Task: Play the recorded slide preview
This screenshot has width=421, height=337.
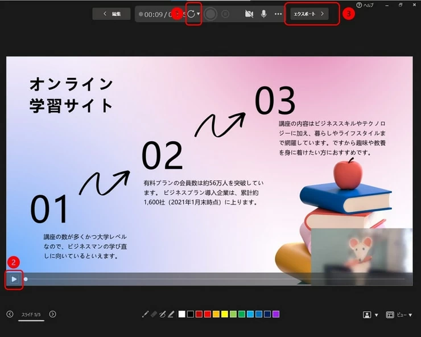Action: pyautogui.click(x=14, y=279)
